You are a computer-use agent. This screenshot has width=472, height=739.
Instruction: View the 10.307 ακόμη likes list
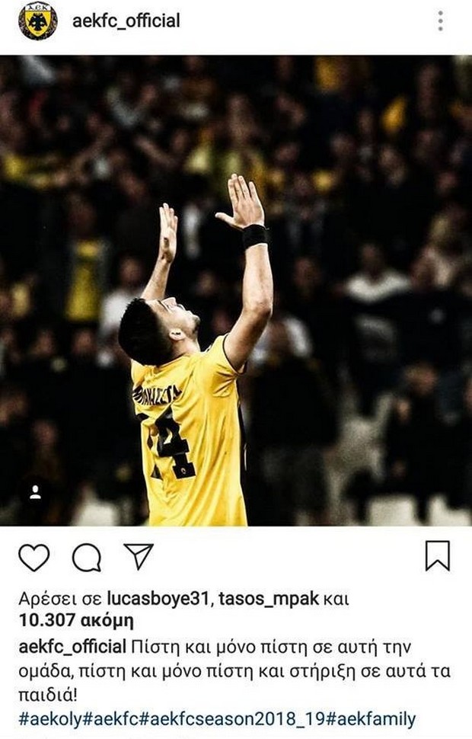pos(76,621)
